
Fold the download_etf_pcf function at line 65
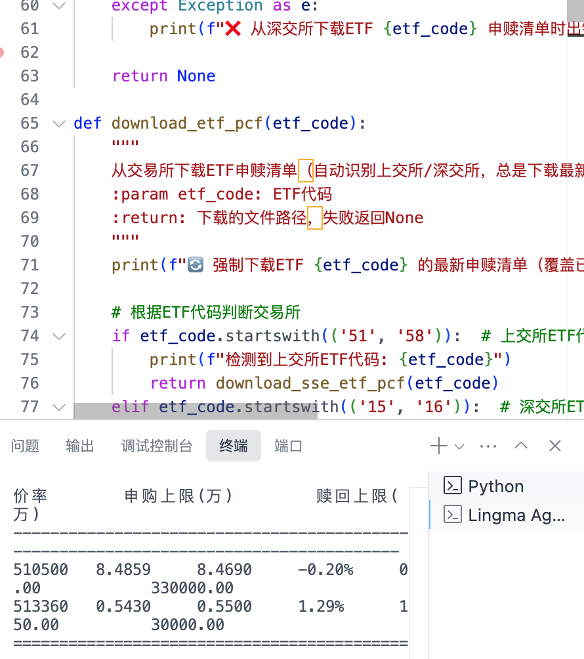(x=59, y=123)
